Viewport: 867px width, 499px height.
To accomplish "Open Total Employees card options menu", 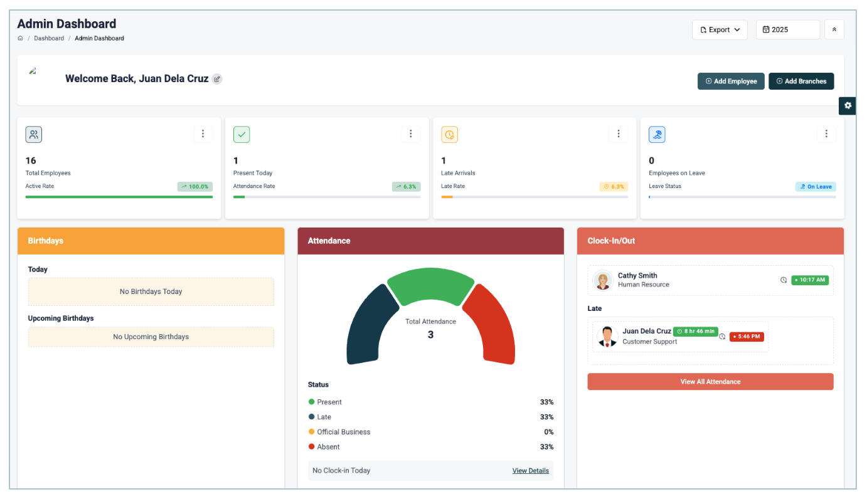I will (203, 134).
